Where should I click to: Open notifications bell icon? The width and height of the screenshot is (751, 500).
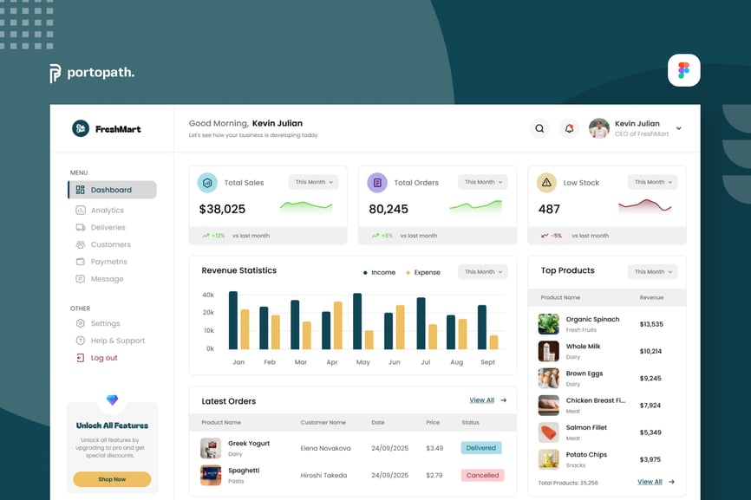click(569, 128)
